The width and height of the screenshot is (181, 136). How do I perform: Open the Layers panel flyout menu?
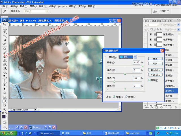(179, 22)
